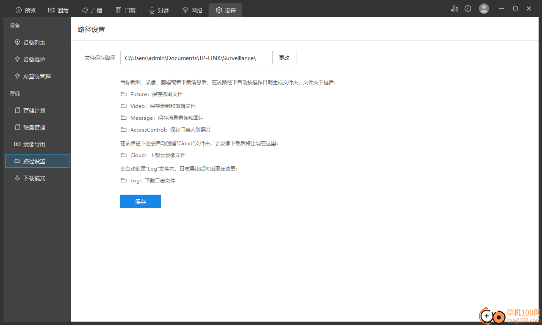The image size is (542, 325).
Task: Click the Message folder icon
Action: point(124,118)
